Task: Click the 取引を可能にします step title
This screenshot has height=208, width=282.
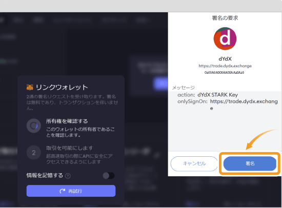Action: point(70,148)
